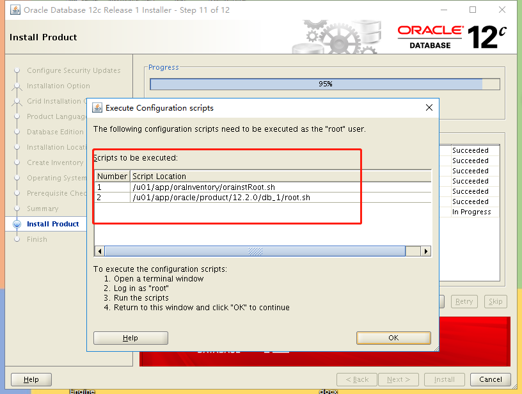522x394 pixels.
Task: Select Product Languages step in sidebar
Action: click(x=56, y=116)
